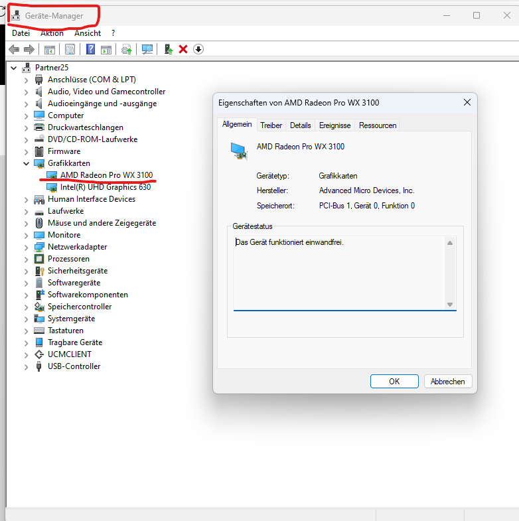Click the Intel(R) UHD Graphics 630 icon
519x521 pixels.
[x=52, y=187]
